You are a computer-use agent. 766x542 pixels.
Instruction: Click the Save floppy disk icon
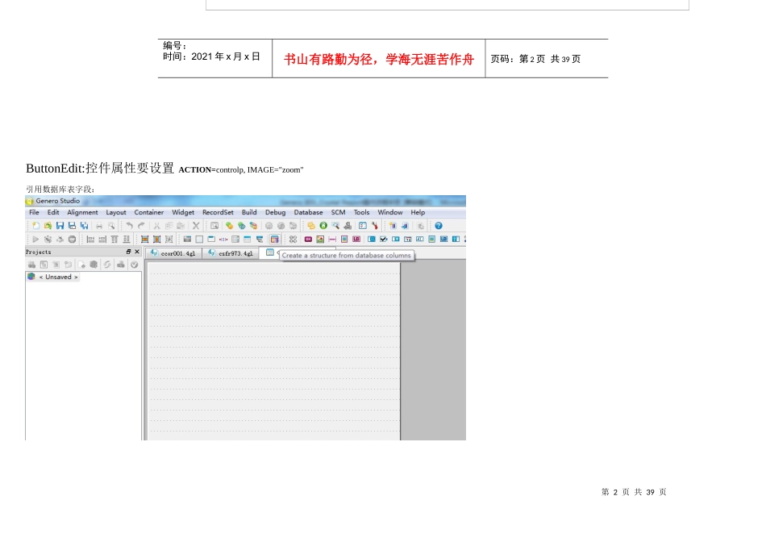[x=60, y=226]
